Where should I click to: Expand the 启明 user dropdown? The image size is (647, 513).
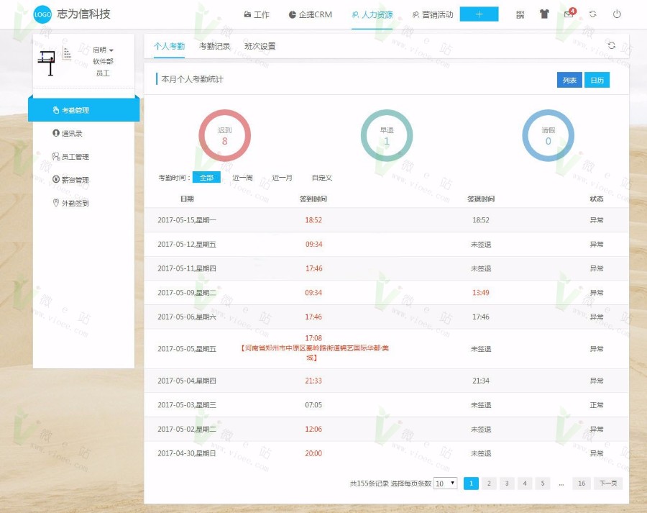coord(103,50)
